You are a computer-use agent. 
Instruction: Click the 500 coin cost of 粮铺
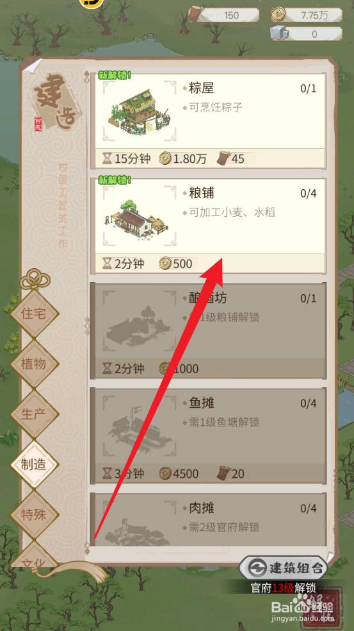[175, 264]
